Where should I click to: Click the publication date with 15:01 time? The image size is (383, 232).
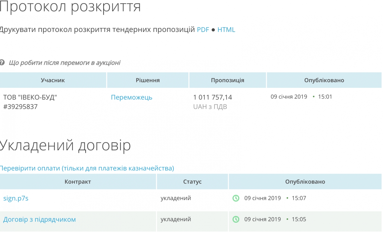click(301, 97)
